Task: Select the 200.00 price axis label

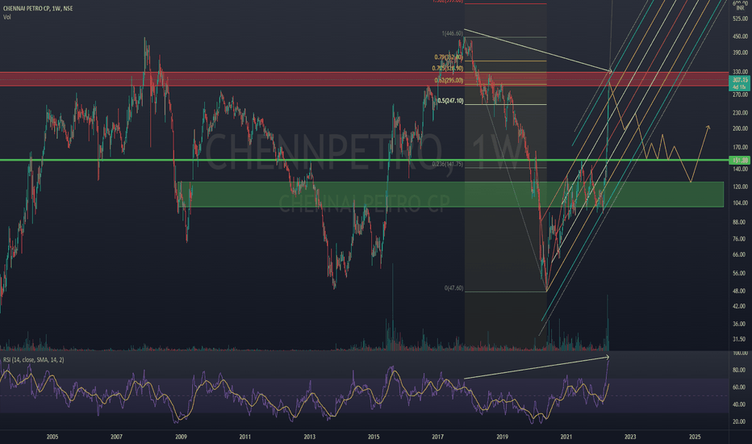Action: click(x=740, y=128)
